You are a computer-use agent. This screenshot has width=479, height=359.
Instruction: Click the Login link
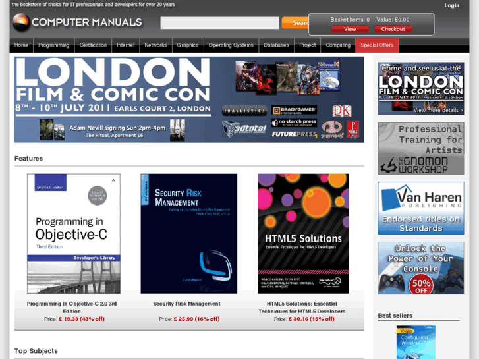point(451,5)
